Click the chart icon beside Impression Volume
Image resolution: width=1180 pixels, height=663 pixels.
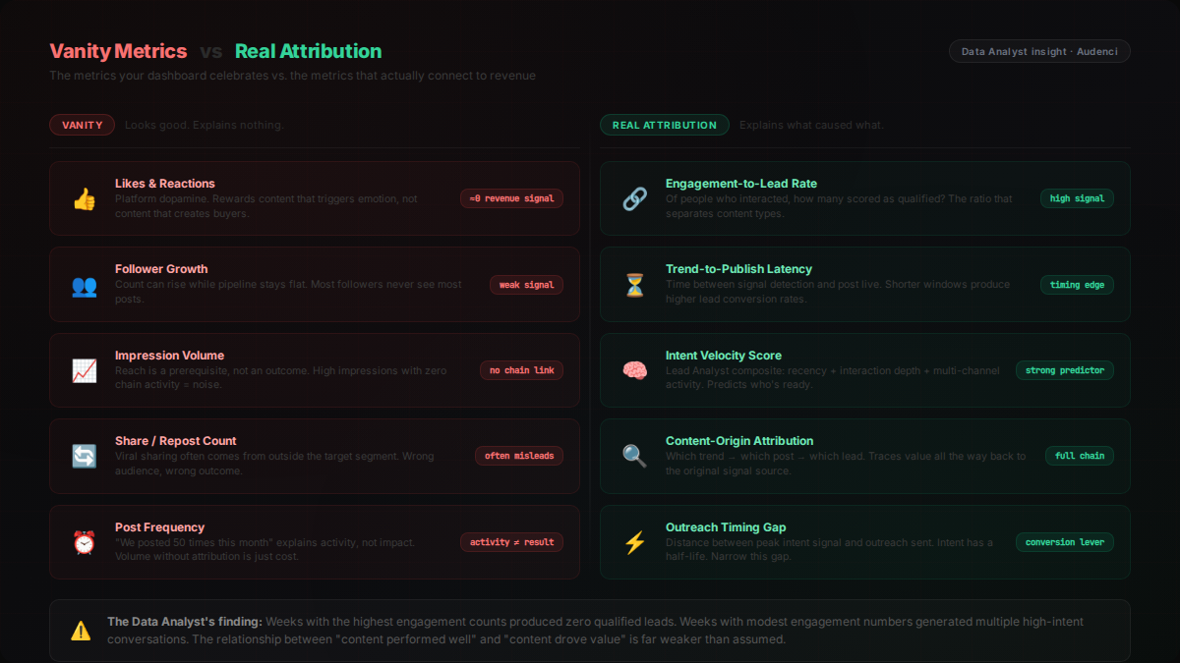click(x=84, y=371)
